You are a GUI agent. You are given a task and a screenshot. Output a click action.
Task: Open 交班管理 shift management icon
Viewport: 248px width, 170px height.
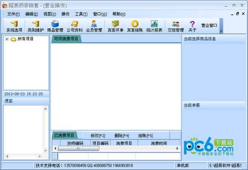point(176,26)
